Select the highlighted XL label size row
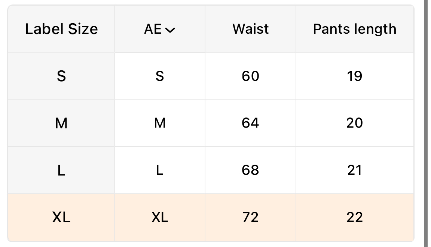The image size is (431, 247). [x=61, y=217]
